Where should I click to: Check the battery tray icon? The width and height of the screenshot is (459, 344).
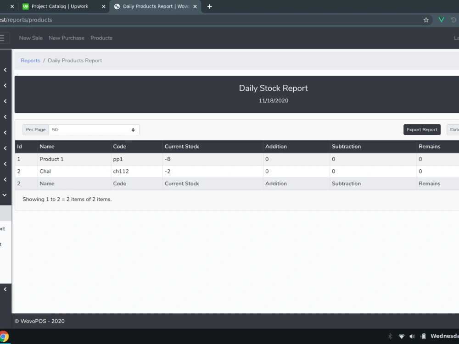coord(423,336)
